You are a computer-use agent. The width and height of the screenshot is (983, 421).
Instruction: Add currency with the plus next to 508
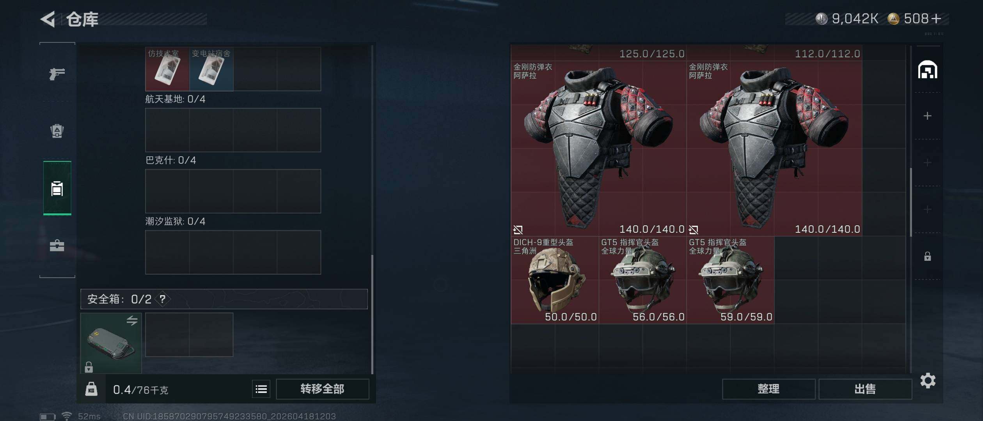(x=936, y=18)
